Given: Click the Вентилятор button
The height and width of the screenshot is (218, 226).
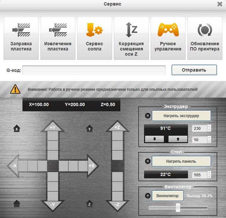Looking at the screenshot, I should click(x=168, y=196).
